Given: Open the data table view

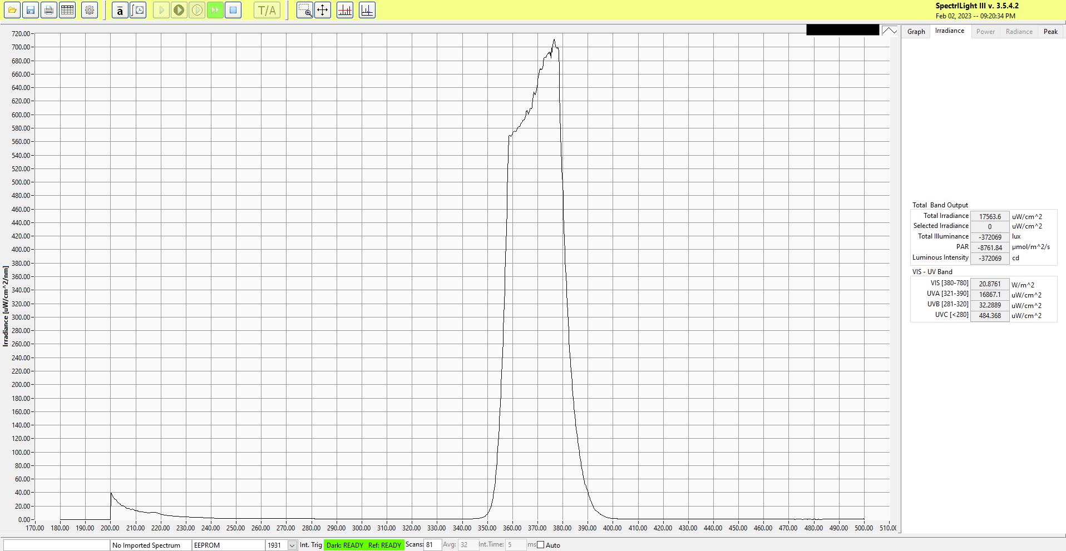Looking at the screenshot, I should 67,10.
